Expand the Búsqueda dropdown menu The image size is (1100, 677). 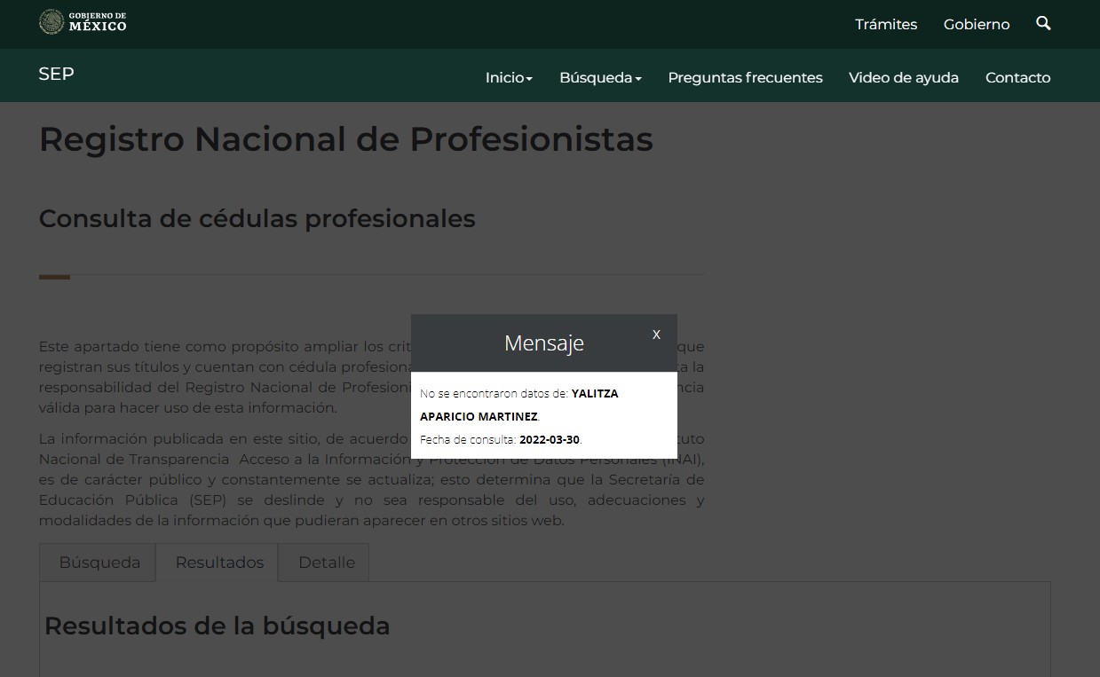click(x=600, y=77)
